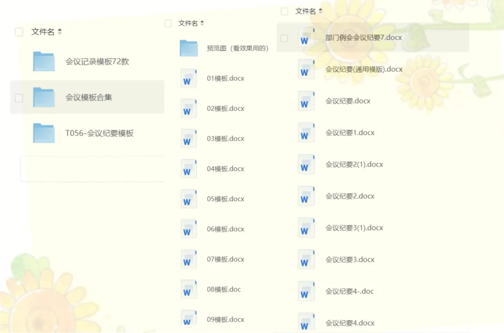Click the Word icon for 会议纪要(通用模版).docx
The image size is (504, 333).
pyautogui.click(x=306, y=69)
